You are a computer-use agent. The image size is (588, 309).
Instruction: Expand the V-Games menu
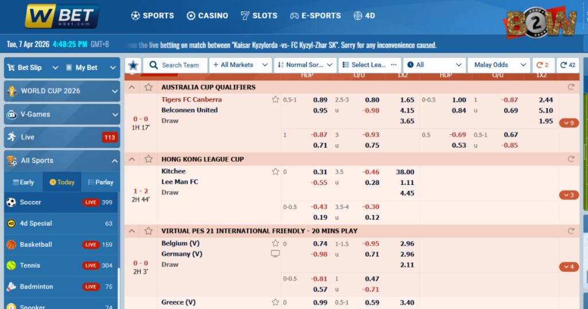click(x=62, y=114)
